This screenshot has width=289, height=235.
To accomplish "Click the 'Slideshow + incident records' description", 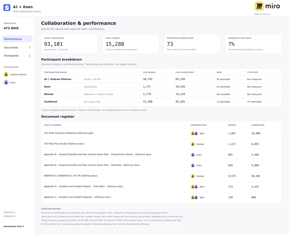I will point(99,94).
